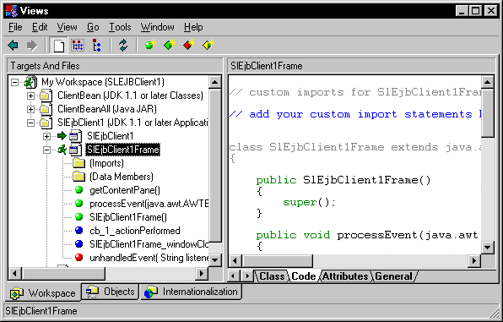503x322 pixels.
Task: Click the ClientBeanAll folder icon
Action: point(46,109)
